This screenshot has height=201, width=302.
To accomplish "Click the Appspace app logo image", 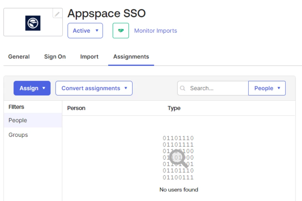I will [x=33, y=23].
